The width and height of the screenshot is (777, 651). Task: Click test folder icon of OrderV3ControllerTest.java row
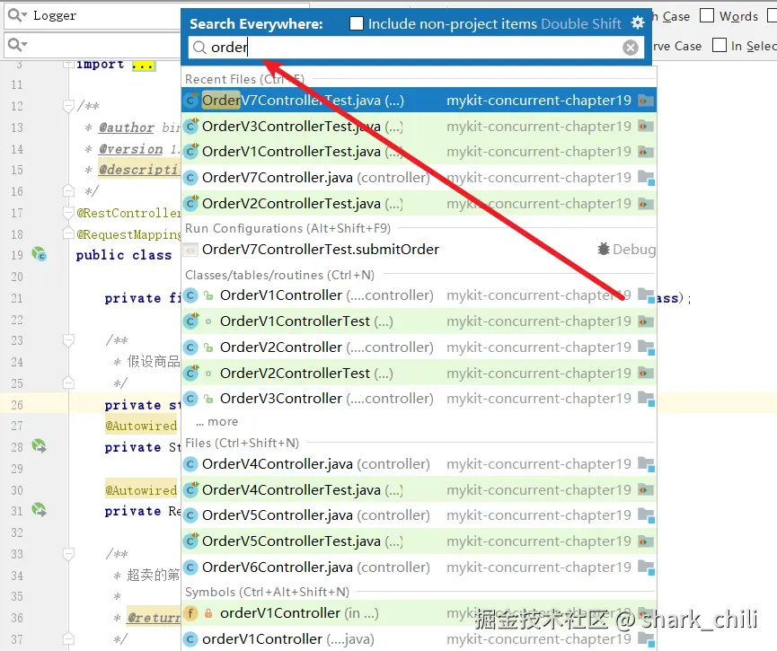[646, 127]
